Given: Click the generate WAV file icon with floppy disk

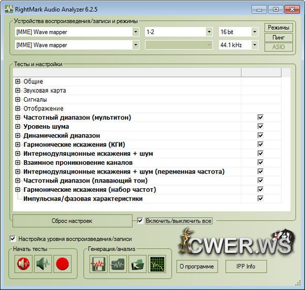Looking at the screenshot, I should pyautogui.click(x=98, y=265).
